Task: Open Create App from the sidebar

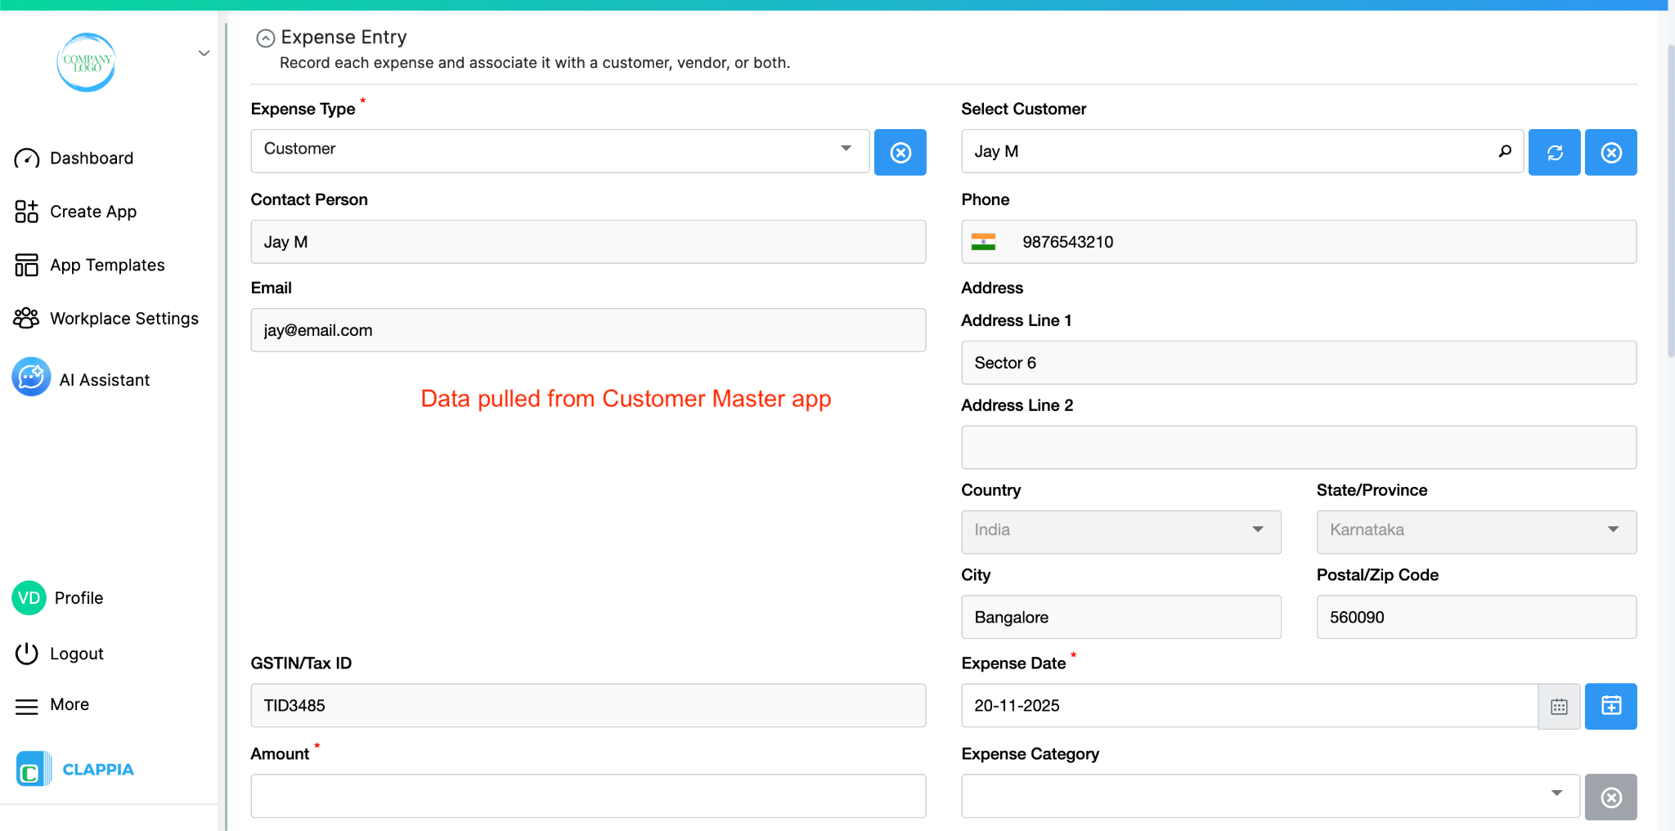Action: (26, 211)
